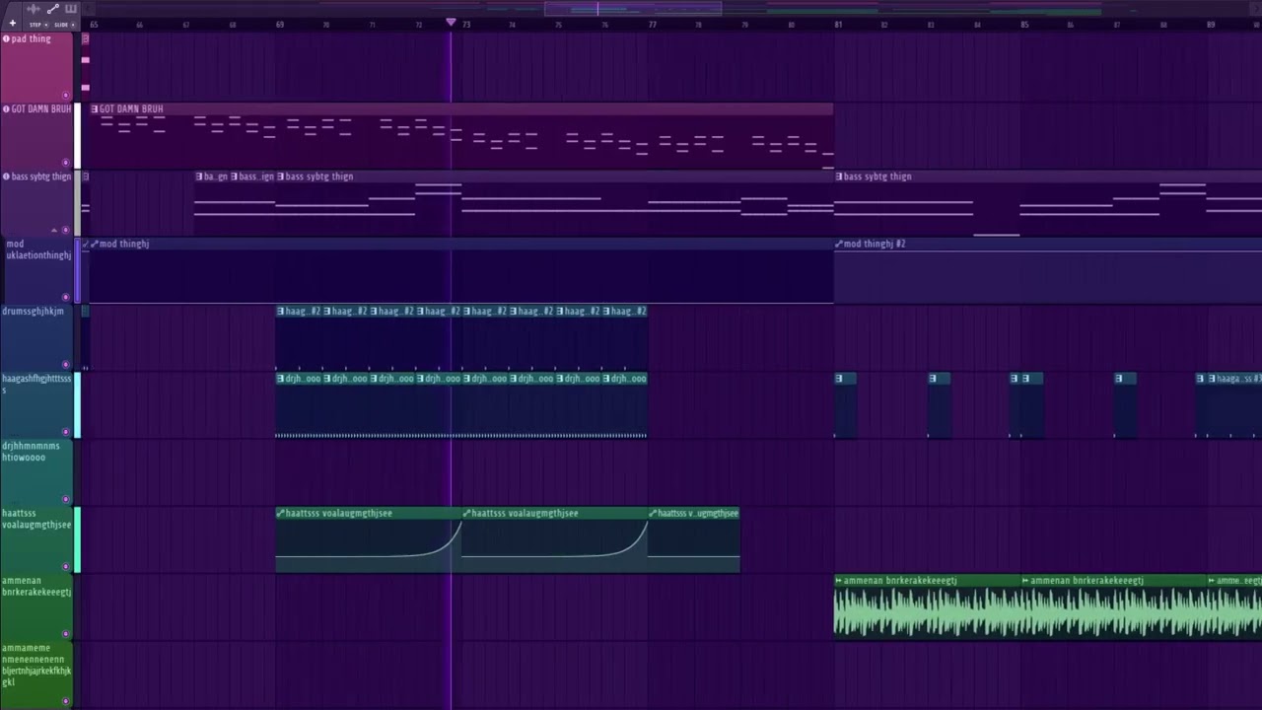Select the audio waveform clip mode icon
The image size is (1262, 710).
click(34, 9)
